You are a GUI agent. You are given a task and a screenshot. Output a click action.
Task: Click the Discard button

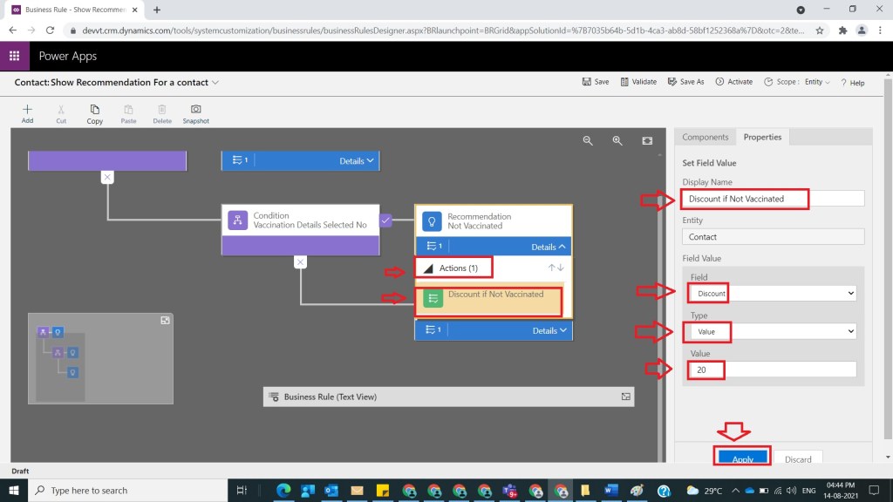(798, 458)
